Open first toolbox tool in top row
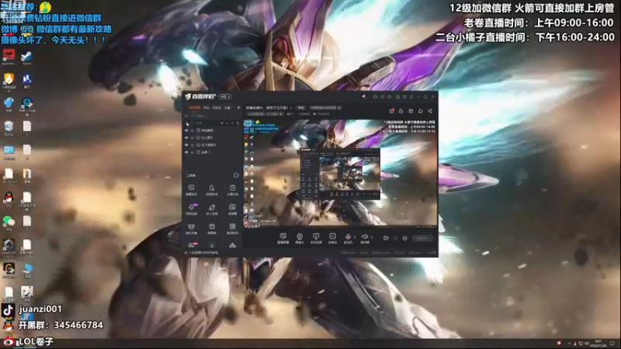 tap(191, 190)
